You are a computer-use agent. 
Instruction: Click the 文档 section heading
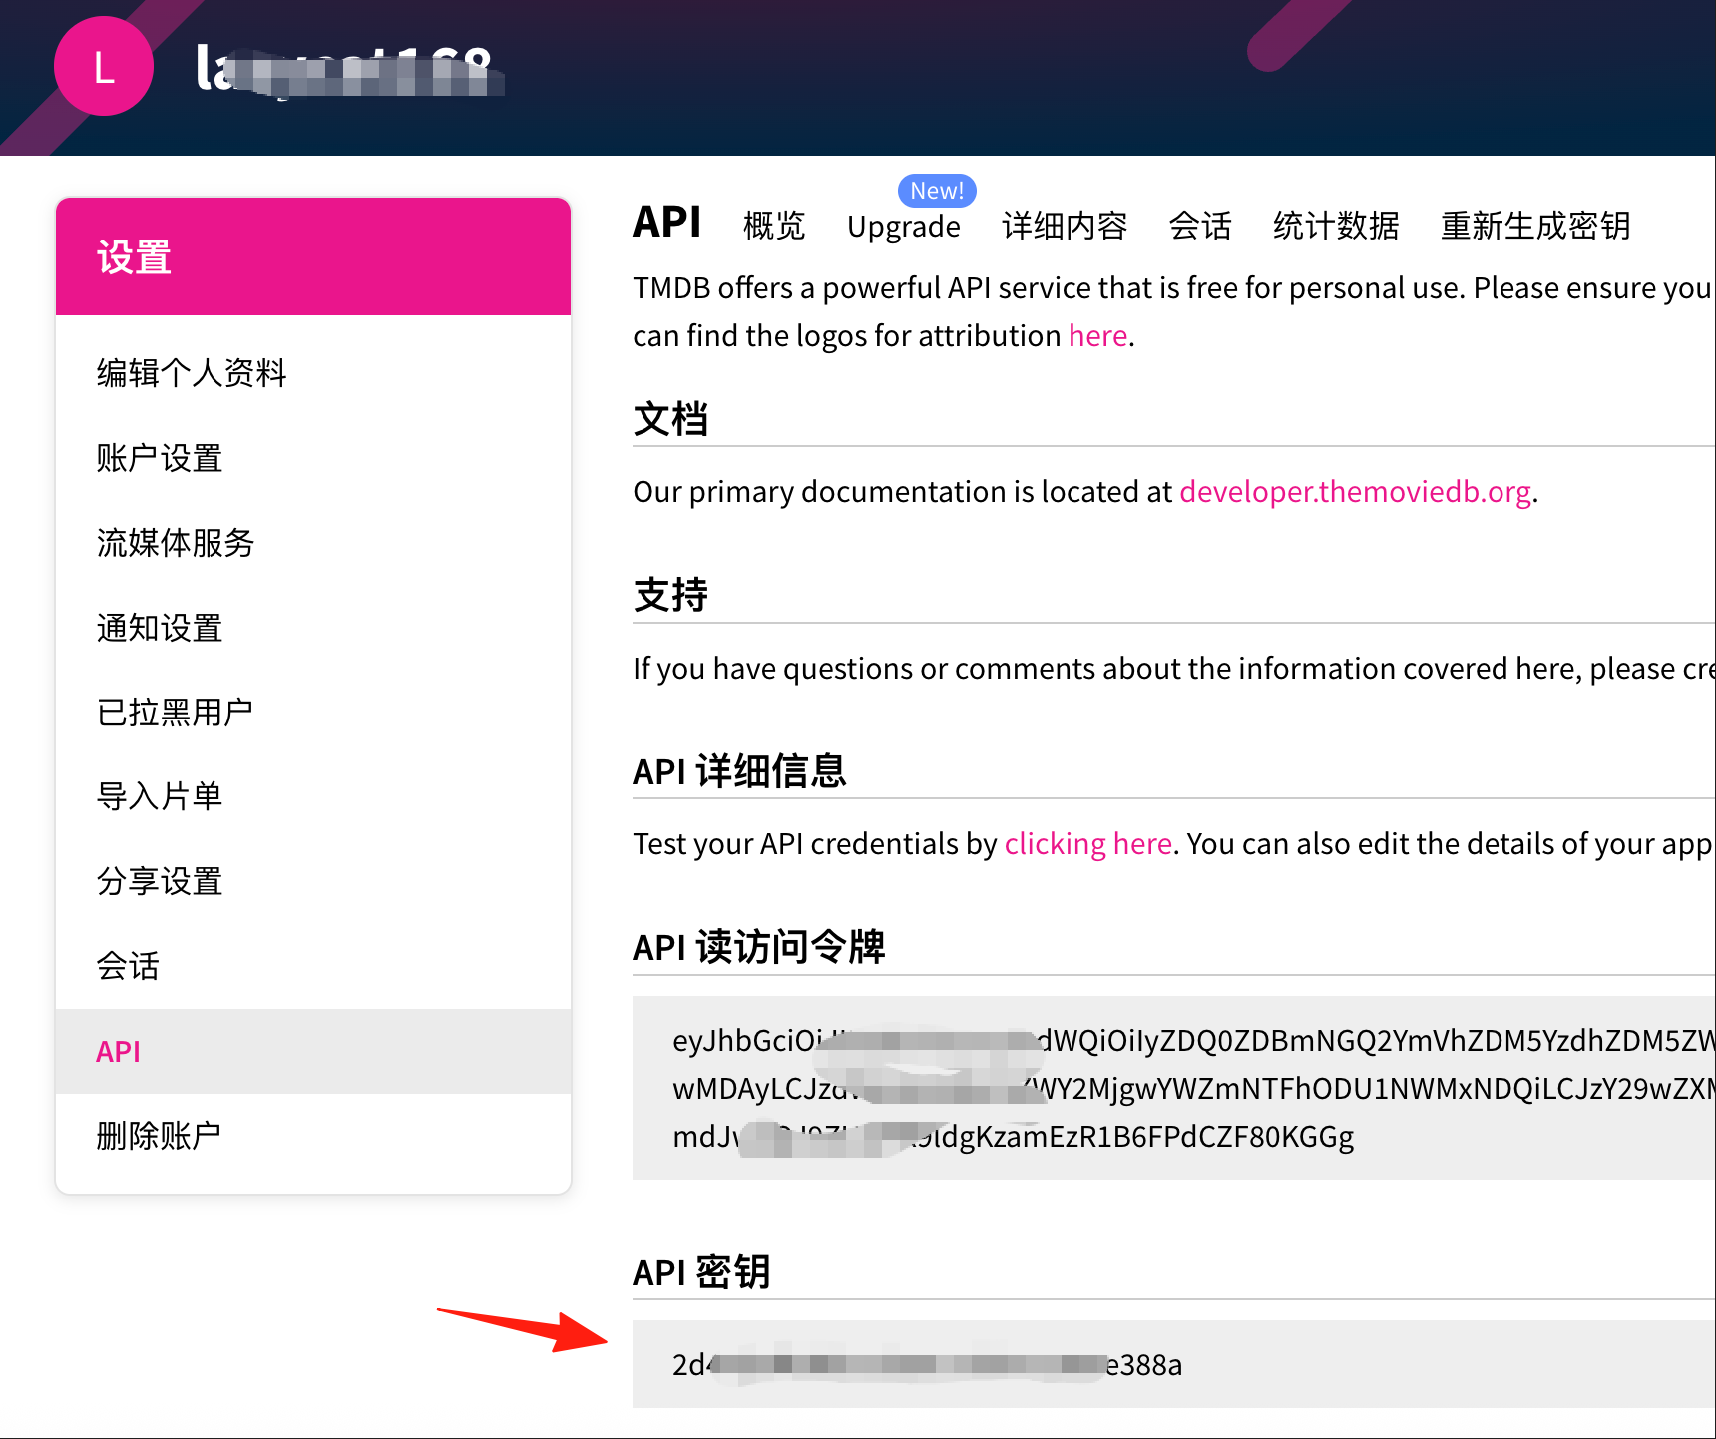(x=670, y=419)
